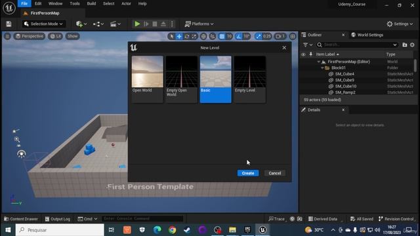Activate the translate move tool
This screenshot has height=236, width=420.
pos(179,37)
